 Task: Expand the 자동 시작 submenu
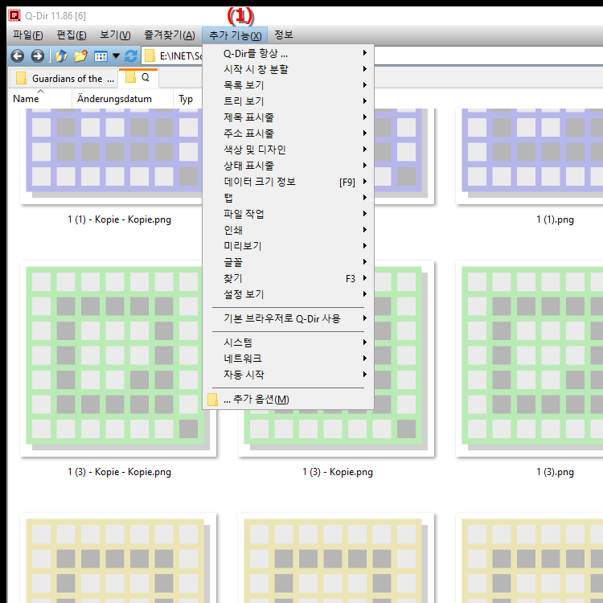(288, 375)
